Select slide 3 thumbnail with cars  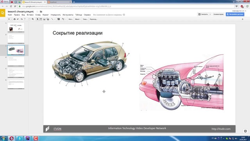16,50
